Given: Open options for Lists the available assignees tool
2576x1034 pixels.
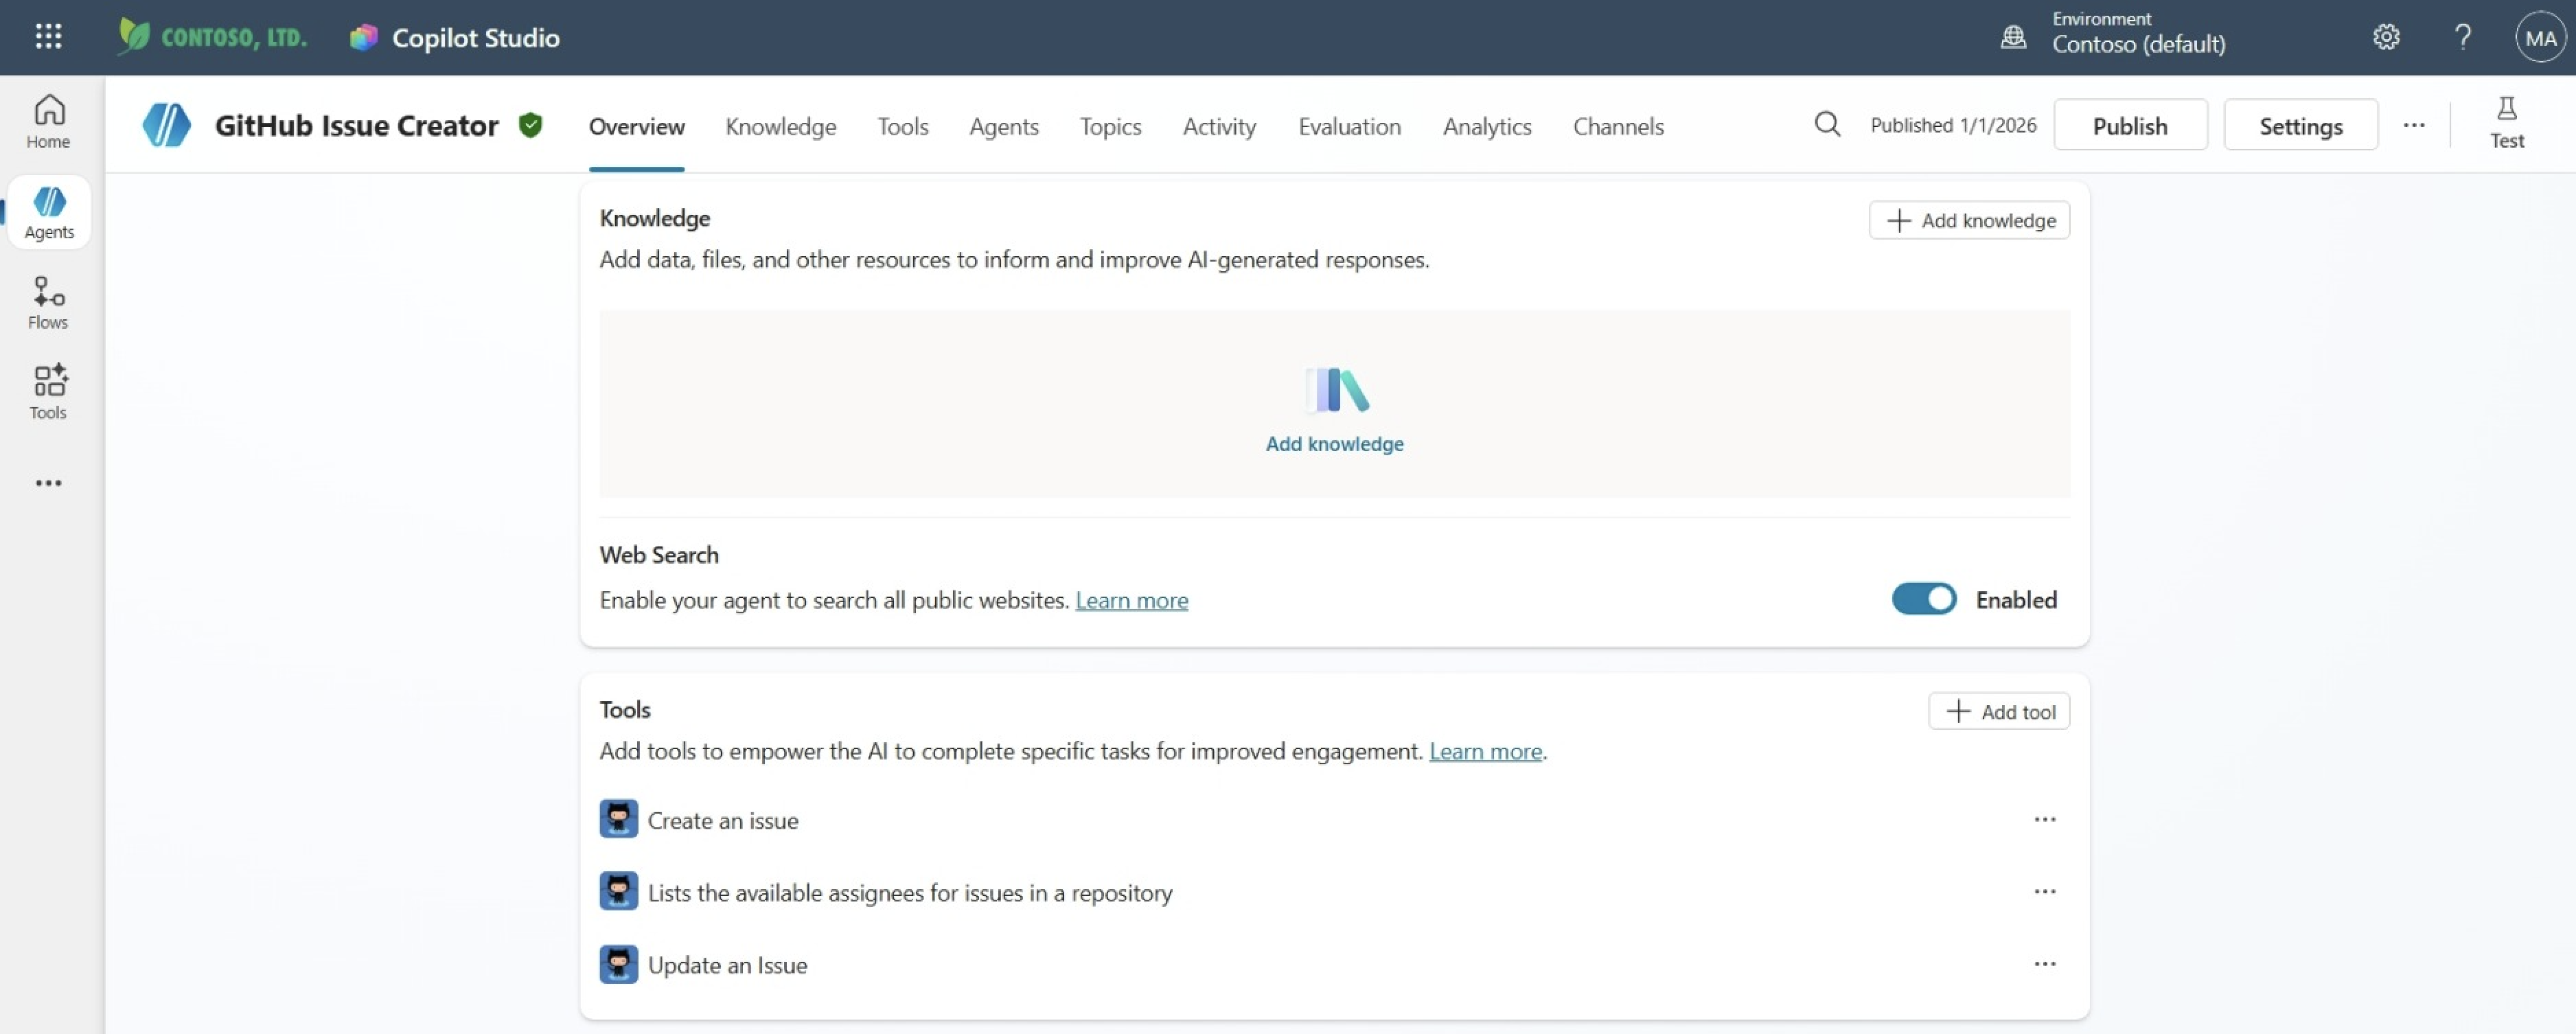Looking at the screenshot, I should [x=2044, y=891].
